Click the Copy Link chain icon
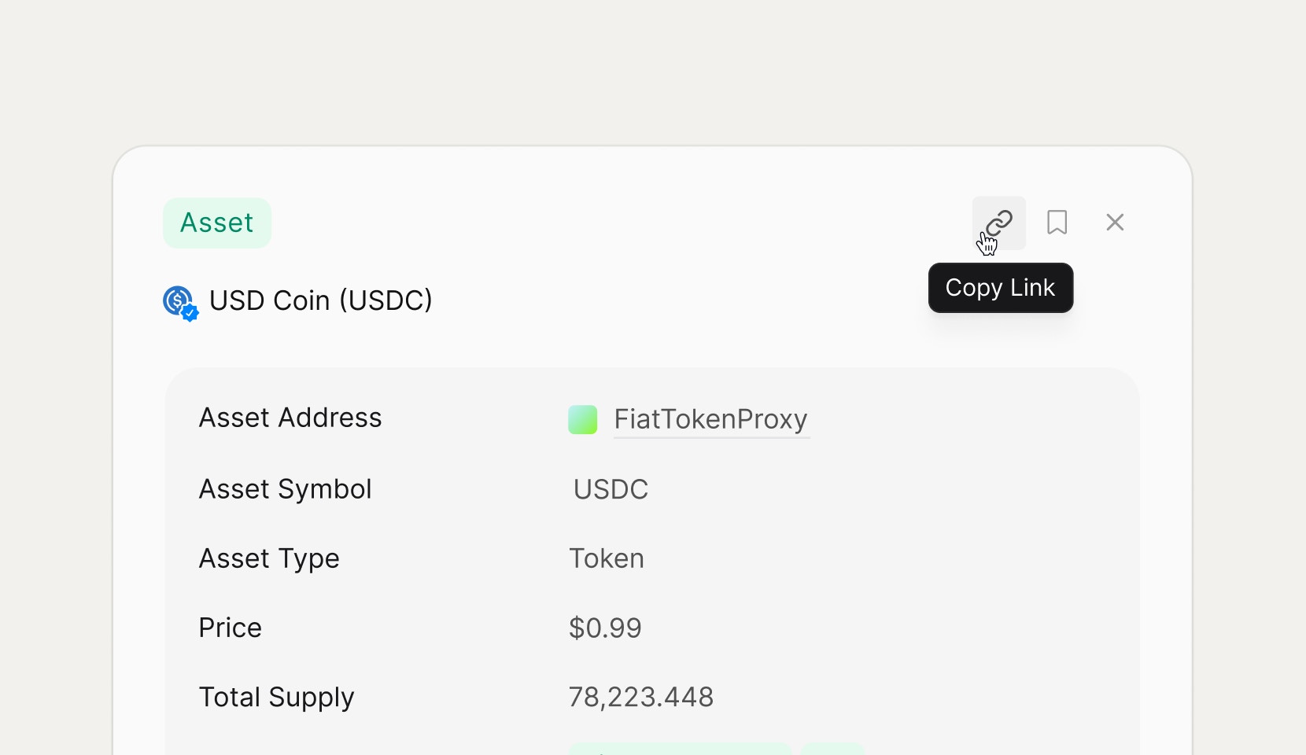This screenshot has width=1306, height=755. (x=999, y=223)
